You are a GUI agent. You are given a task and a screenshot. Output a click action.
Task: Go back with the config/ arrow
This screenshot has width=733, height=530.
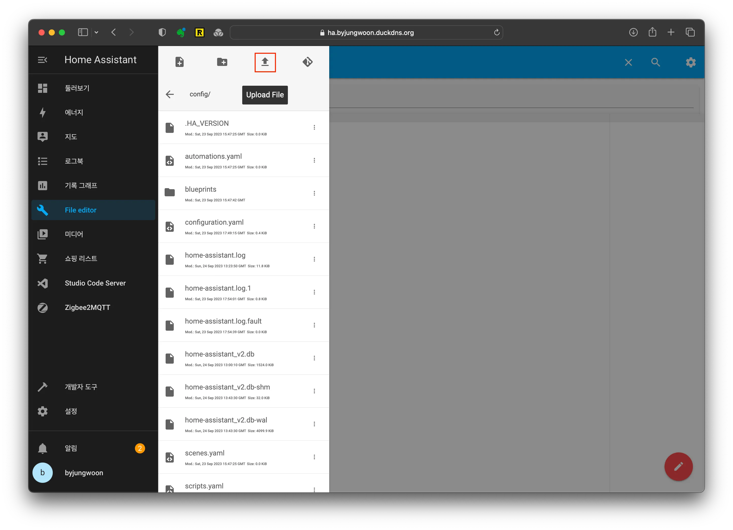(x=170, y=94)
